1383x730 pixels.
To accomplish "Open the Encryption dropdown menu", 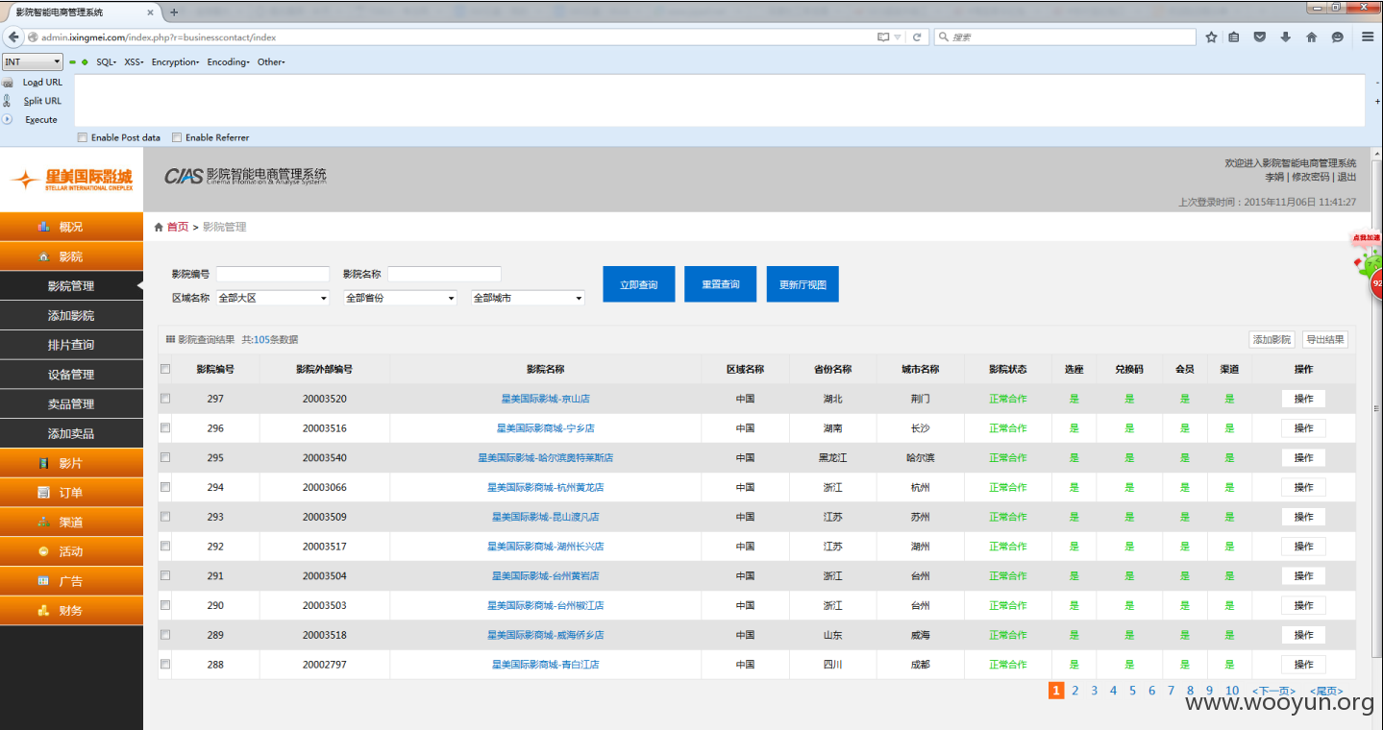I will coord(175,62).
